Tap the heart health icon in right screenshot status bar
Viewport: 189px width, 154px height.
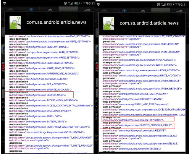[x=98, y=4]
